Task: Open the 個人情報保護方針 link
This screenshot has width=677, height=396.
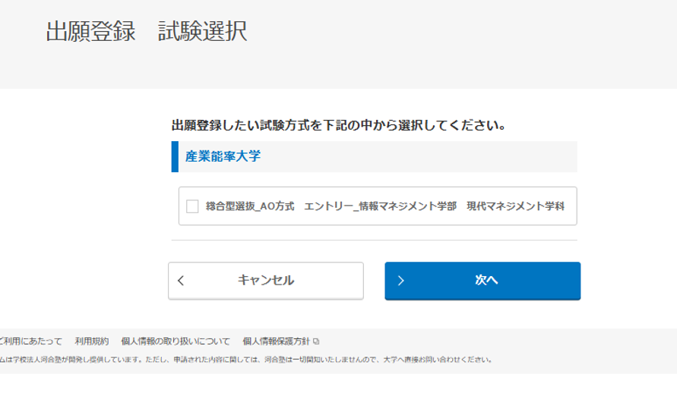Action: 277,341
